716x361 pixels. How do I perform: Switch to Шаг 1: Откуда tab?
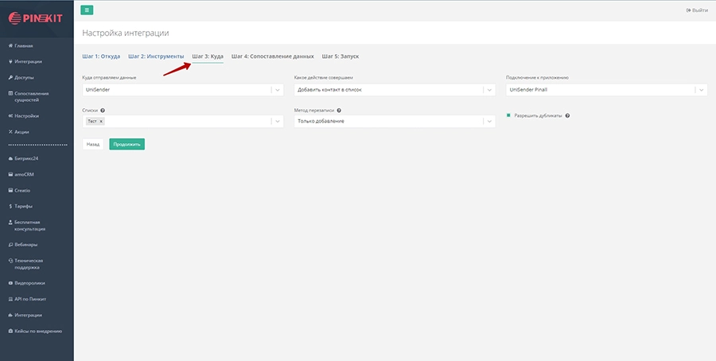101,56
